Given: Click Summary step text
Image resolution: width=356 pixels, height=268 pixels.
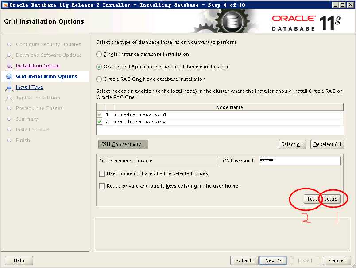Looking at the screenshot, I should coord(27,119).
